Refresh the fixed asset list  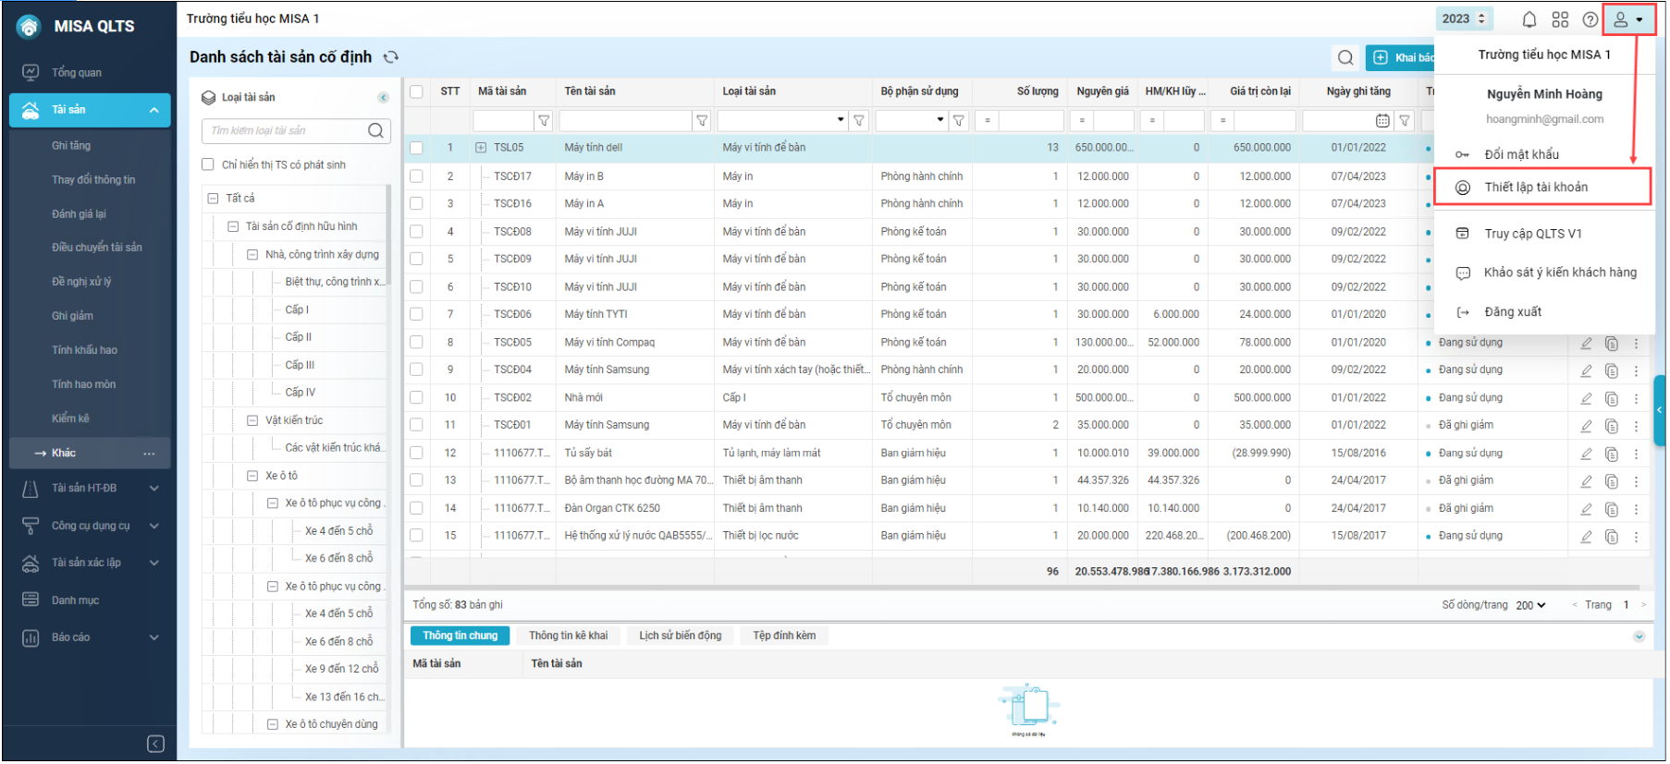[391, 57]
